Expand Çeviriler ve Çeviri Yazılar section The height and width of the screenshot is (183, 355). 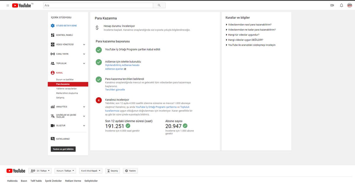84,116
